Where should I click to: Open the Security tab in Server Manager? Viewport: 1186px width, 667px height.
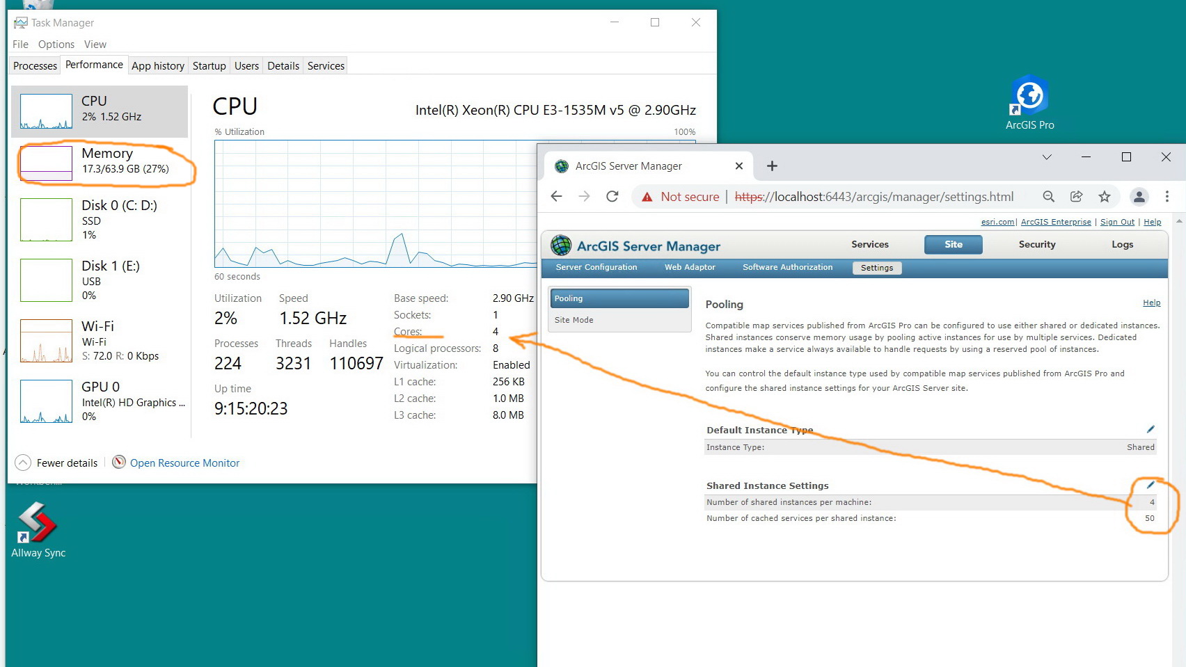(x=1037, y=244)
